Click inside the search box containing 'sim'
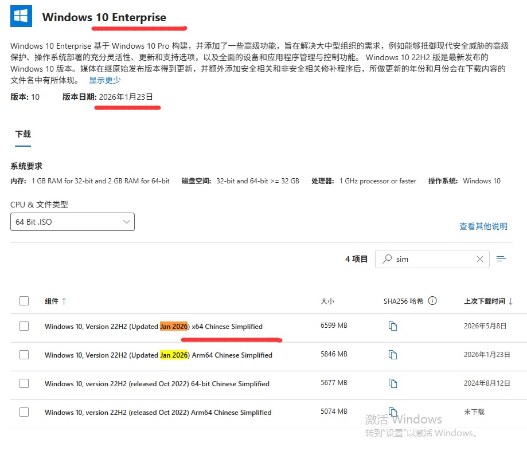The image size is (527, 451). pos(432,259)
